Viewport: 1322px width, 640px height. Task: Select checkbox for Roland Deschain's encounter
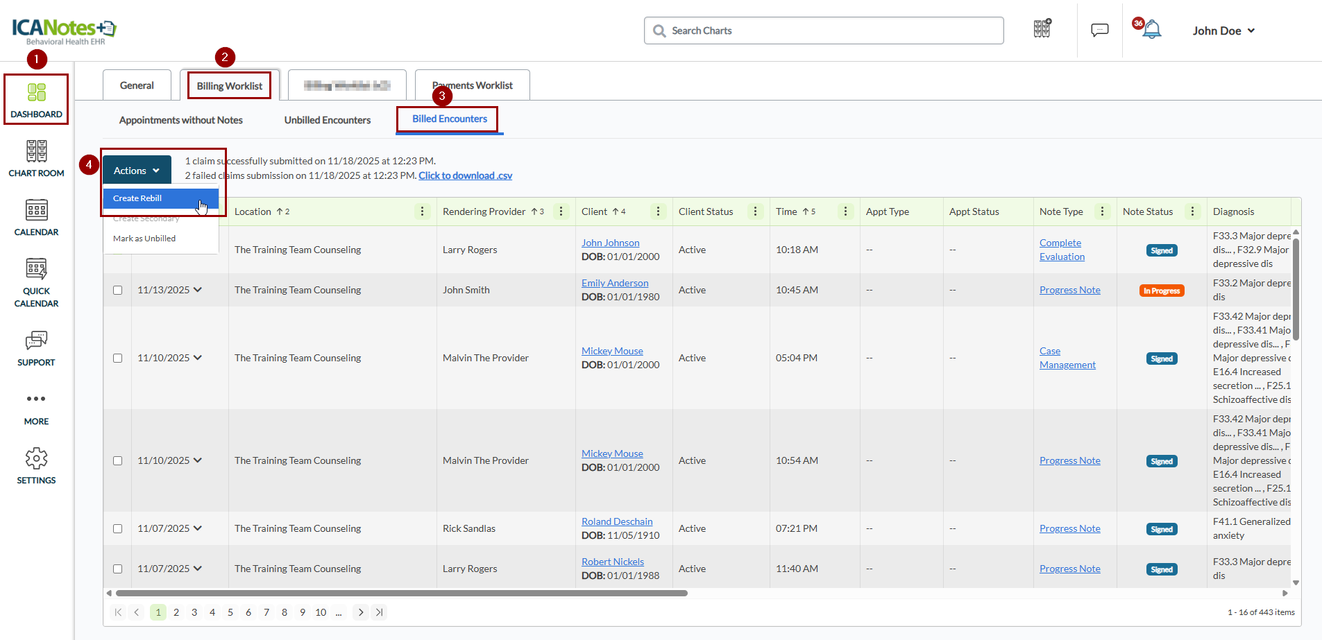point(118,529)
